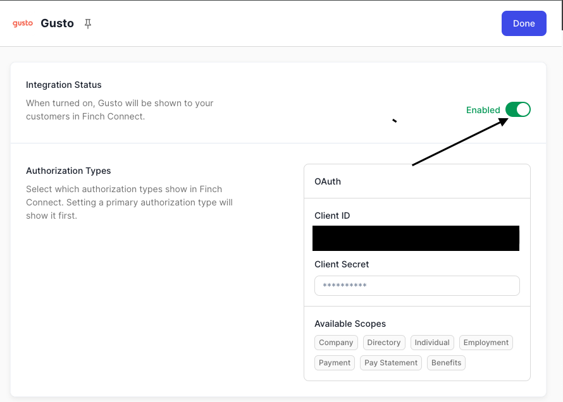Pin the Gusto integration
The height and width of the screenshot is (402, 563).
(87, 23)
